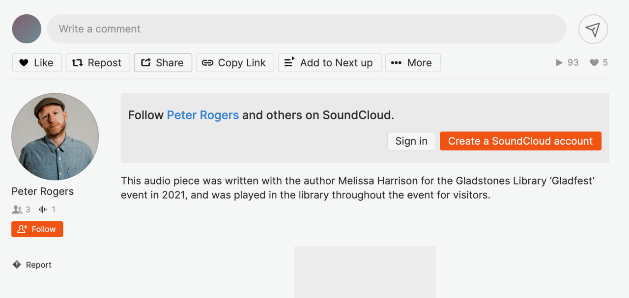629x298 pixels.
Task: Open Peter Rogers profile photo
Action: tap(55, 137)
